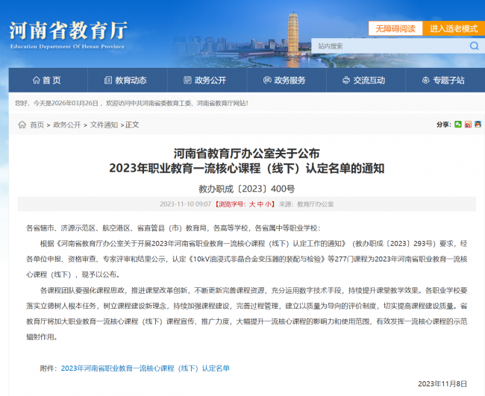This screenshot has width=485, height=396.
Task: Set font size to 小 (small)
Action: pos(269,204)
